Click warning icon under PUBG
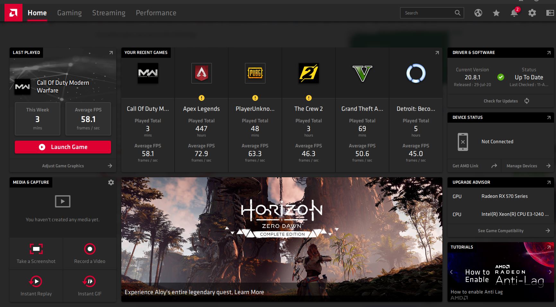Viewport: 556px width, 307px height. point(255,98)
